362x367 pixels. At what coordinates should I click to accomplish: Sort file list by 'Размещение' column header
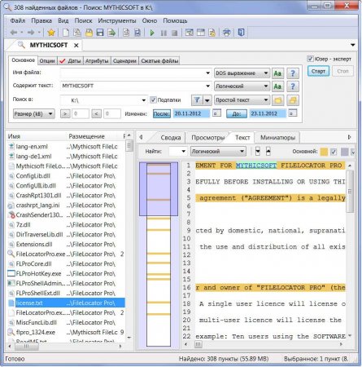point(94,136)
